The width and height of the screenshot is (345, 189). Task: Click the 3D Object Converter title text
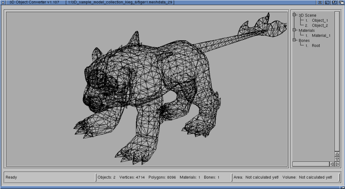coord(34,2)
